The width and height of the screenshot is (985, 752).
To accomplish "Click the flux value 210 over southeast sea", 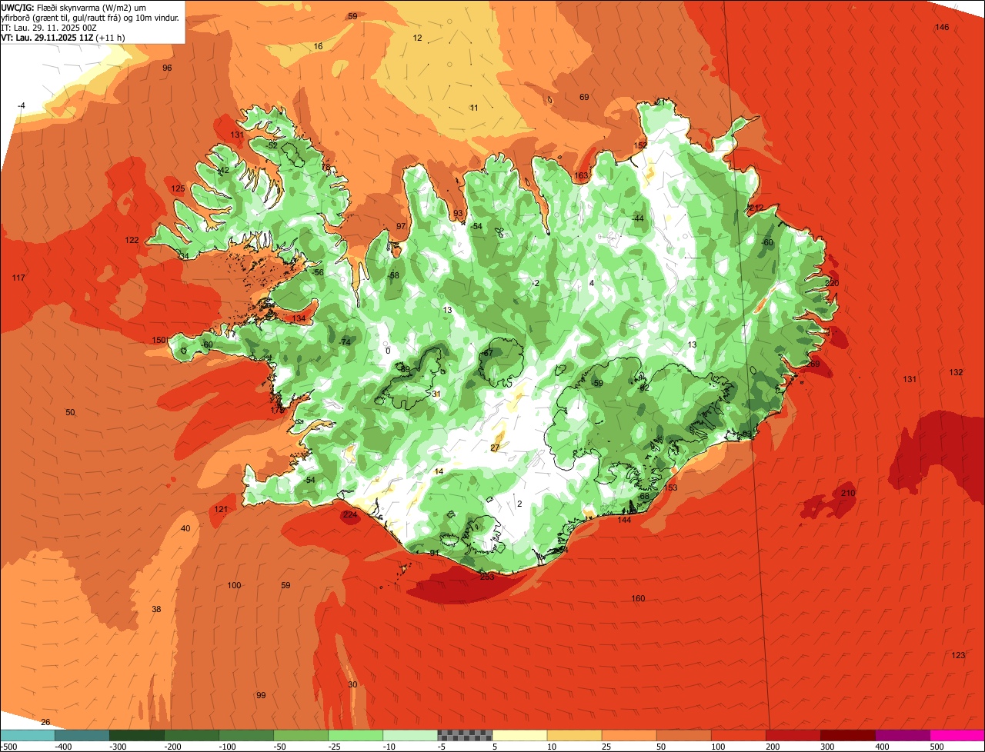I will tap(848, 493).
